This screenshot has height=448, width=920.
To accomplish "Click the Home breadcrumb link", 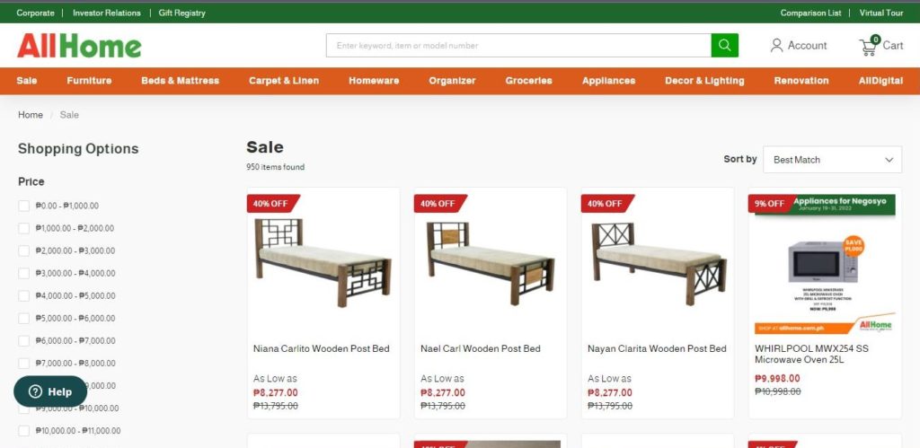I will [x=31, y=115].
